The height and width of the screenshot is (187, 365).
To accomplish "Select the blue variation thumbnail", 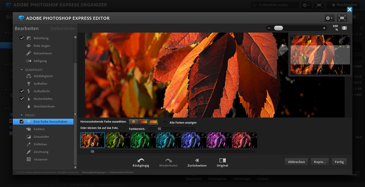I will 194,140.
